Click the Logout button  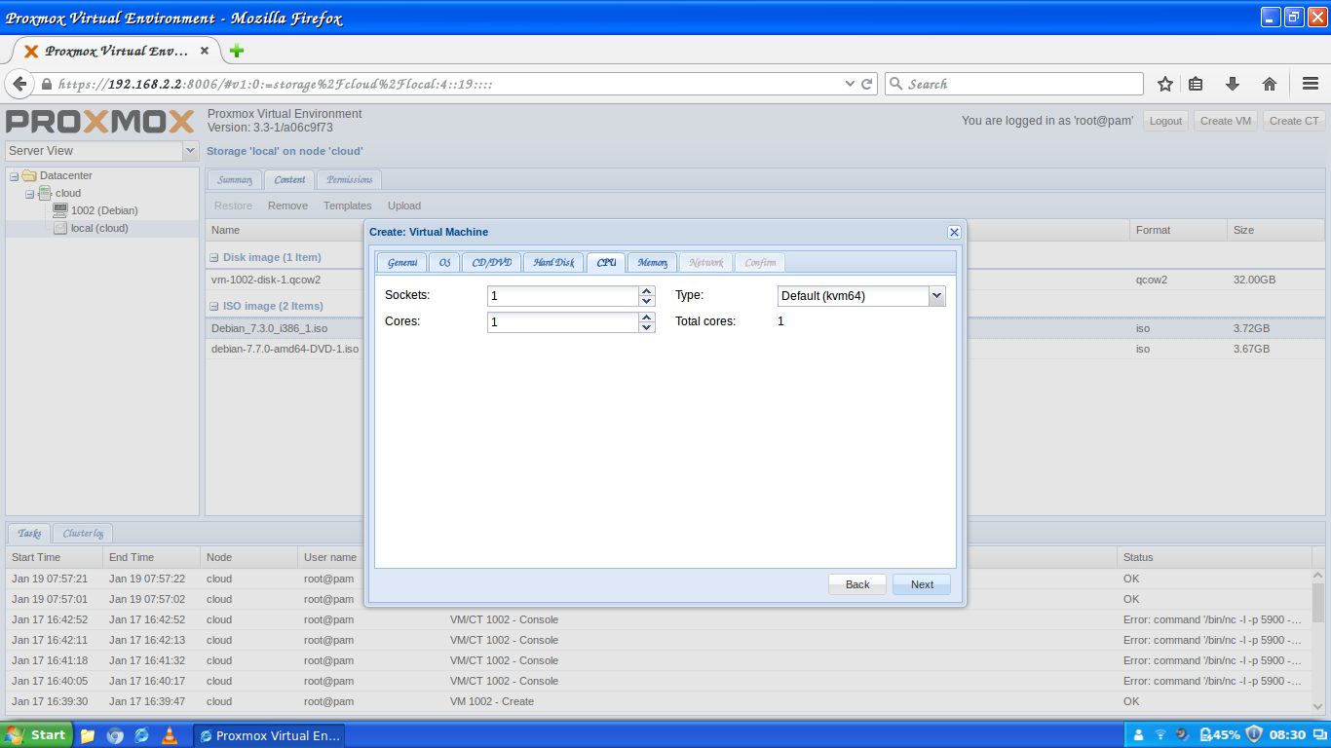tap(1165, 121)
